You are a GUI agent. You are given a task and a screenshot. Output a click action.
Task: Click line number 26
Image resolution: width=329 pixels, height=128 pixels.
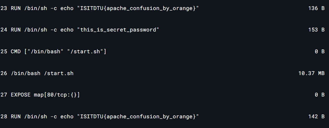[x=4, y=73]
